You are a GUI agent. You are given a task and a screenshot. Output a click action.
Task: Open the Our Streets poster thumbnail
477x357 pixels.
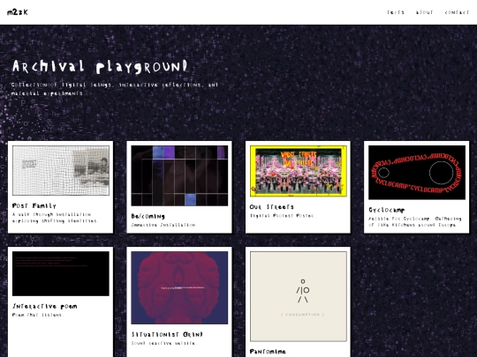point(299,171)
